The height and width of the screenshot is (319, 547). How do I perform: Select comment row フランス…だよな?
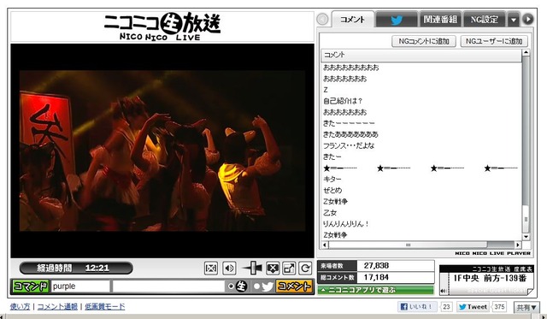coord(421,145)
